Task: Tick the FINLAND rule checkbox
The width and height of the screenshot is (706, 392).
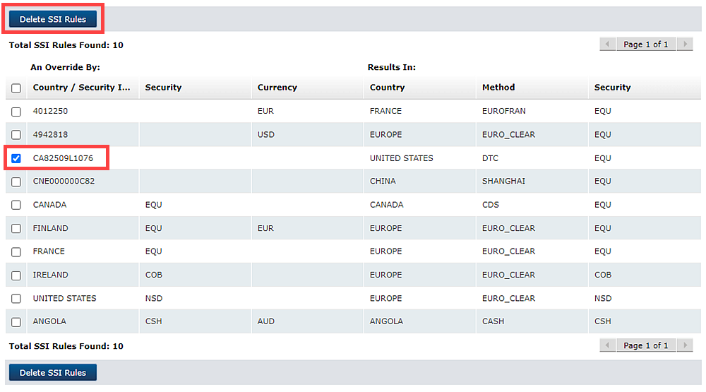Action: pos(16,229)
